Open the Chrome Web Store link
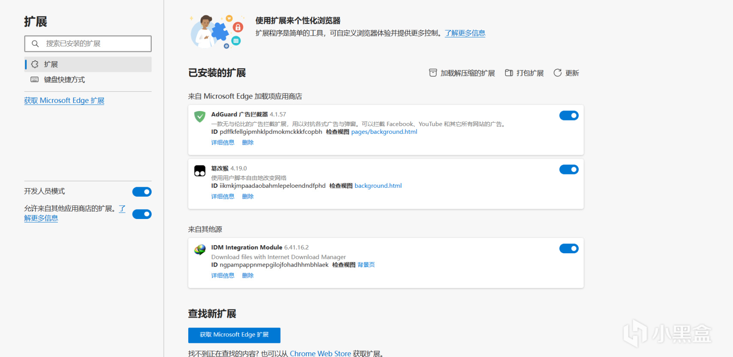Screen dimensions: 733x357 [320, 354]
